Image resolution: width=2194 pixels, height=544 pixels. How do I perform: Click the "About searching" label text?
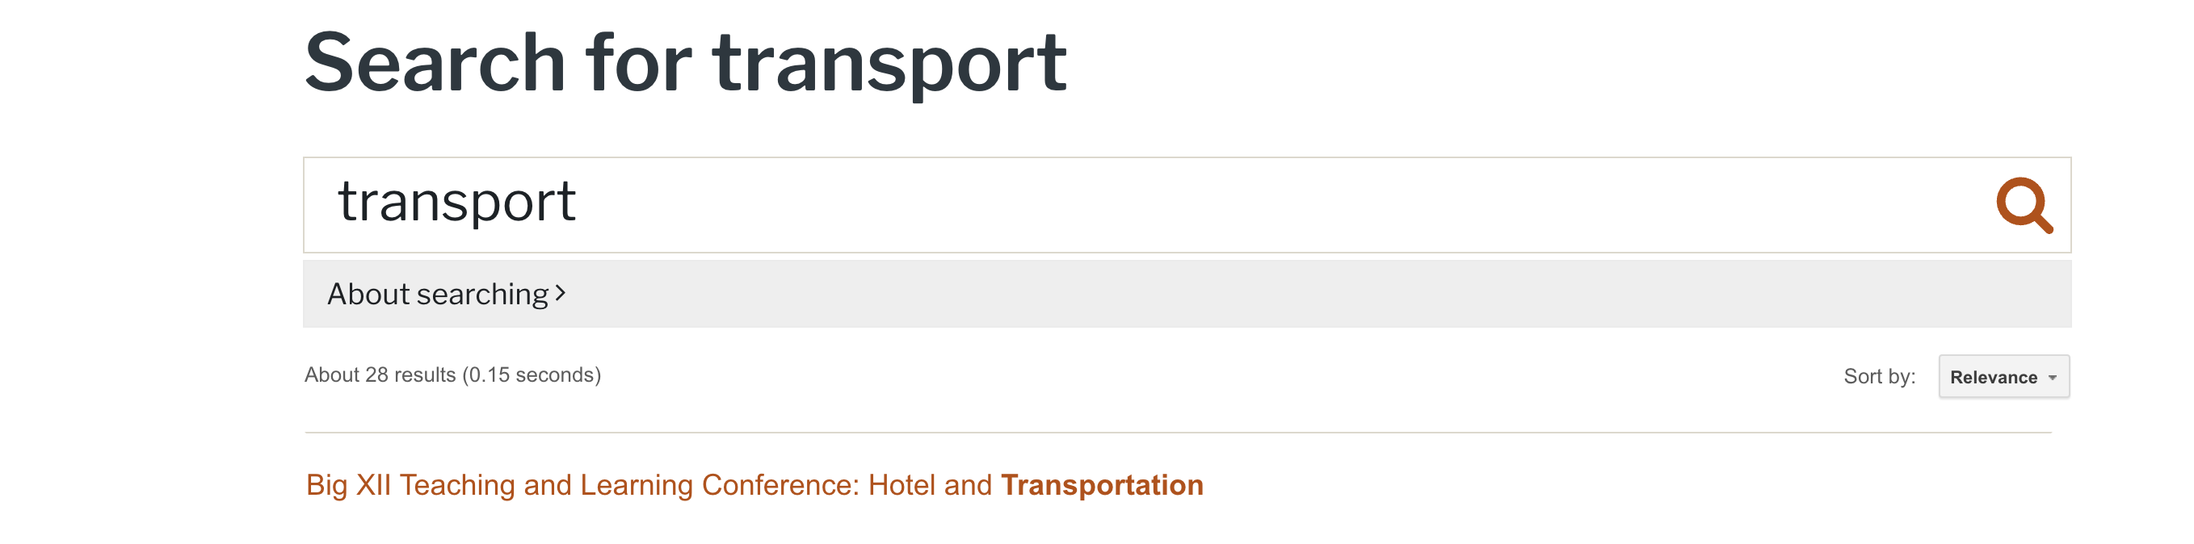(x=438, y=294)
